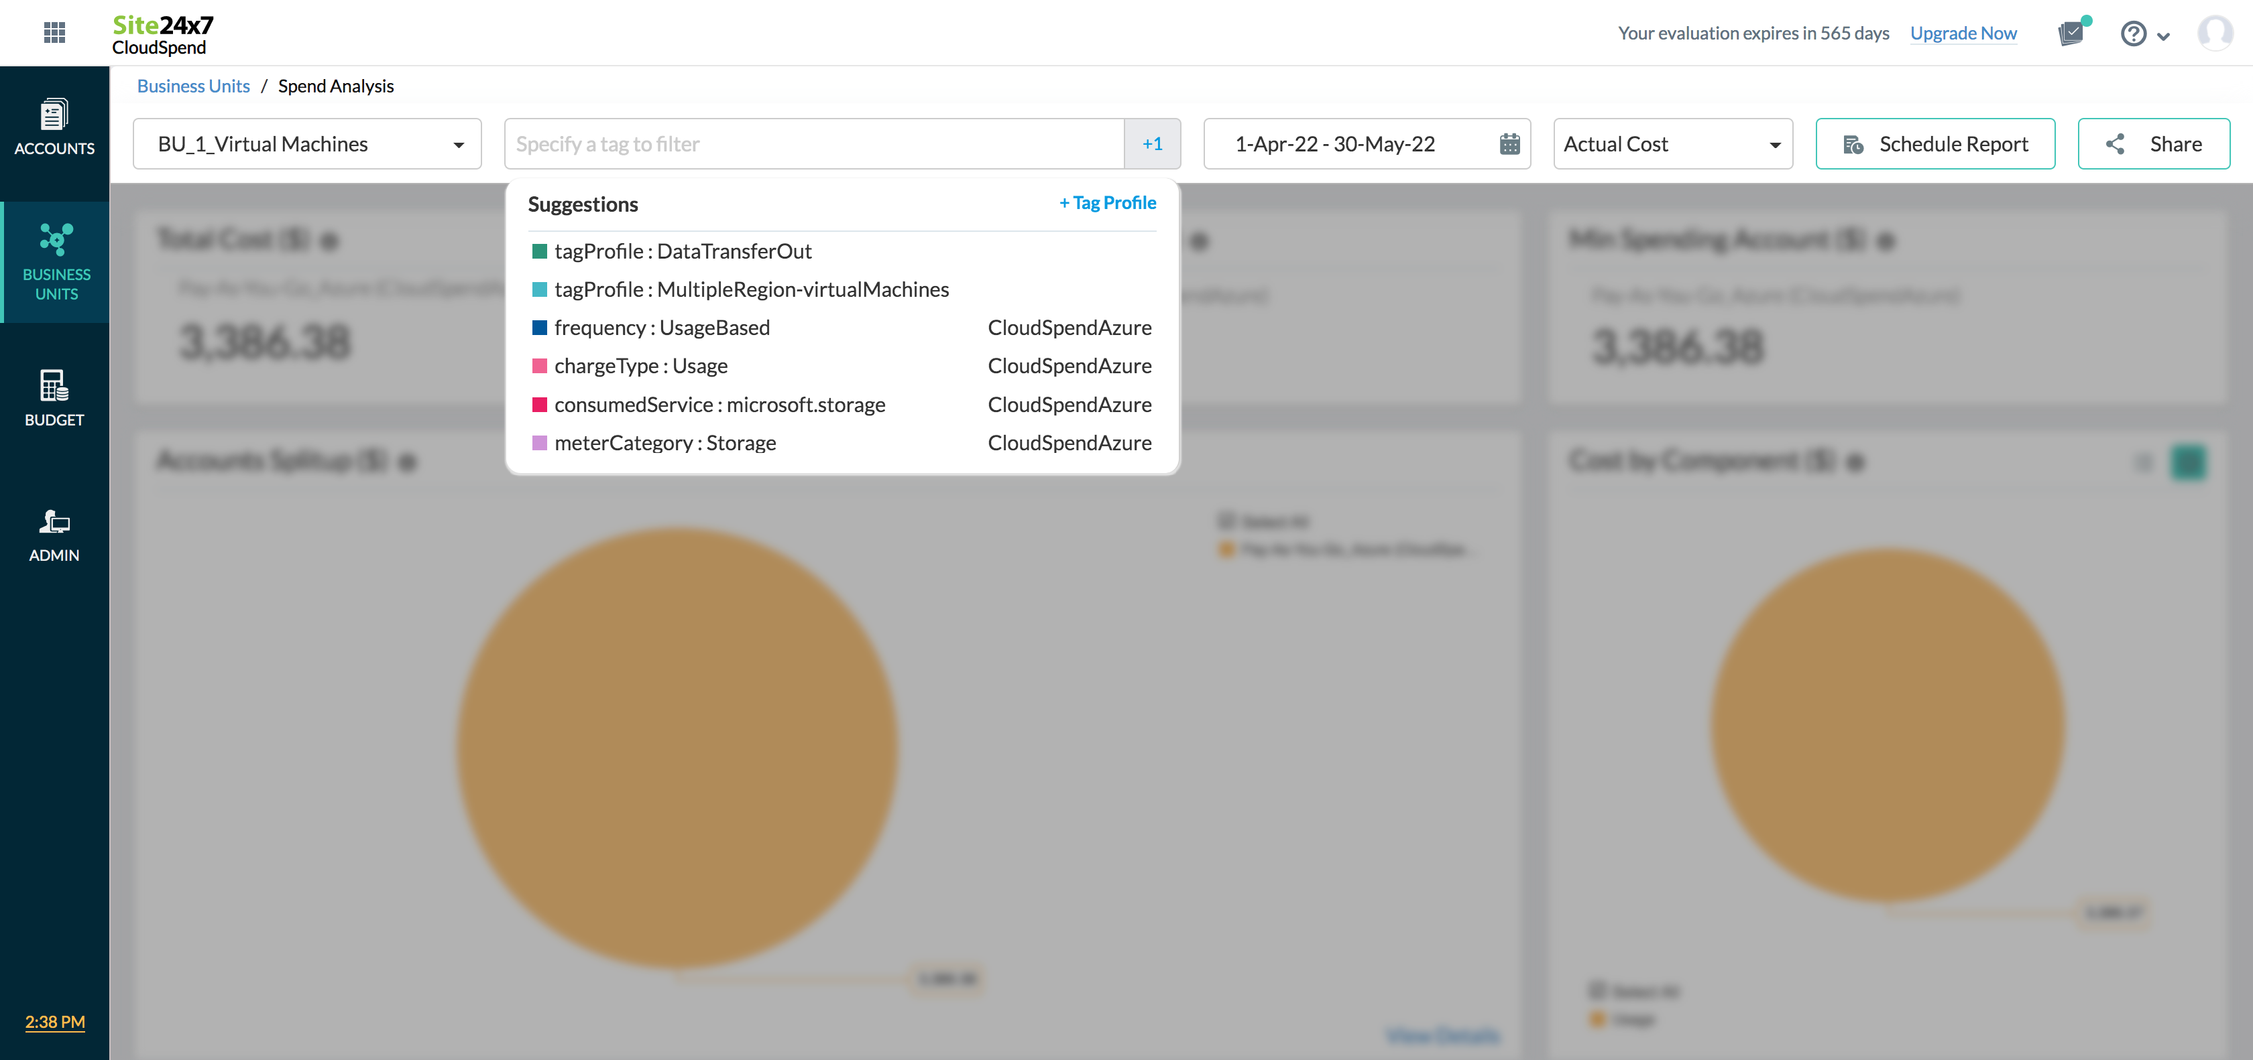Open the Admin section icon
Screen dimensions: 2253x1060
[54, 535]
